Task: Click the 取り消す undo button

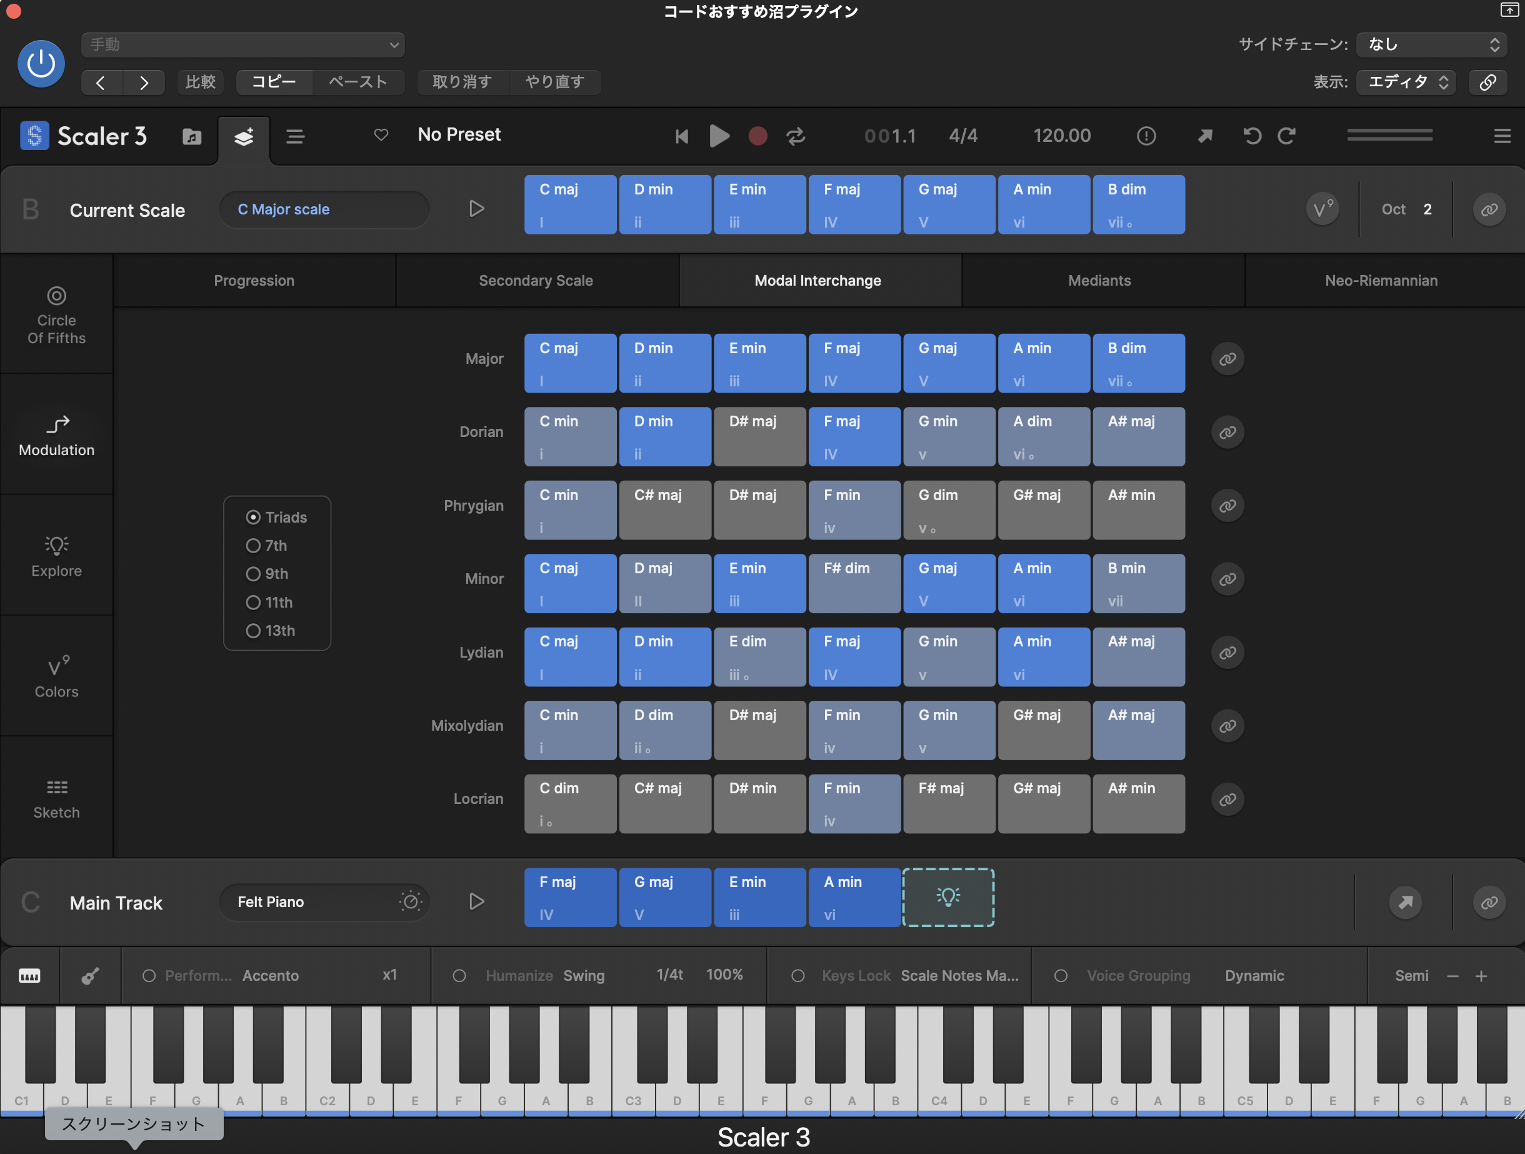Action: [462, 82]
